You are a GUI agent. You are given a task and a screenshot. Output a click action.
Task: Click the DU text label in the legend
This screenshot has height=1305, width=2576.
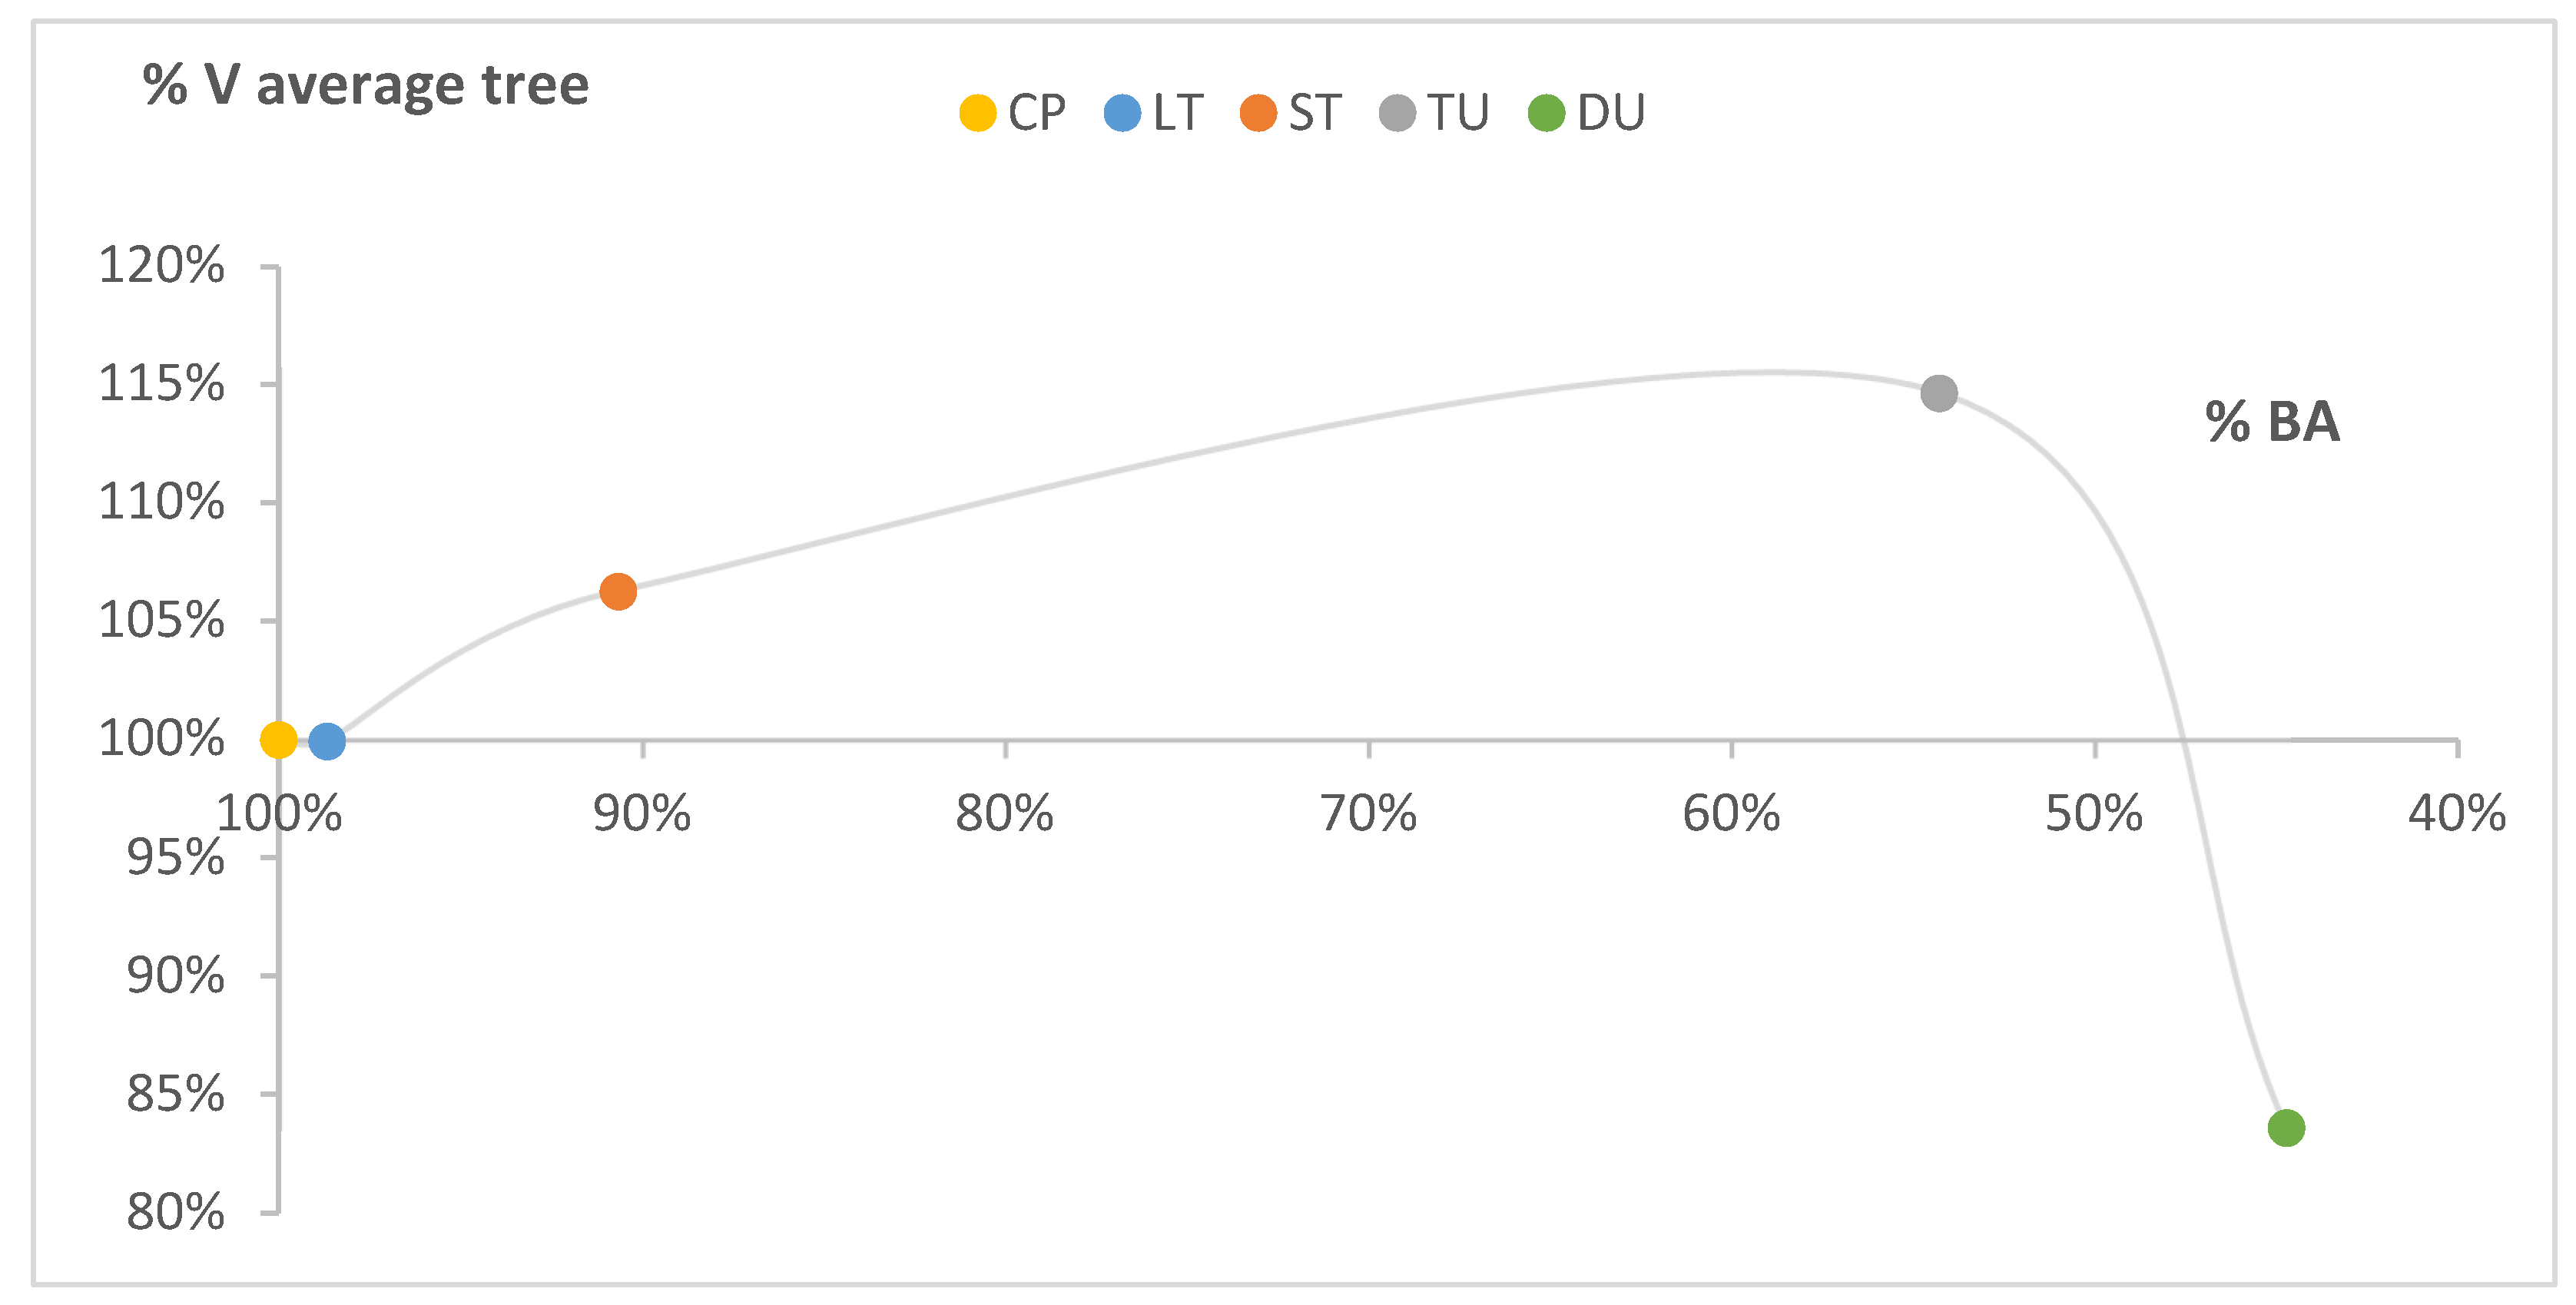1610,113
